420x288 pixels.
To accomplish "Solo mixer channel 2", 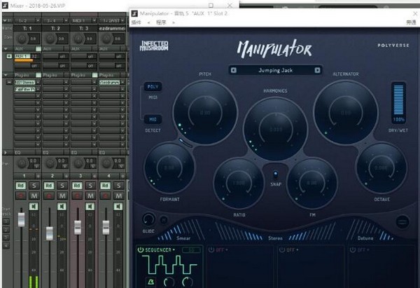I will coord(62,186).
